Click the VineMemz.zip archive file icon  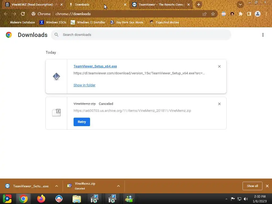pos(56,113)
